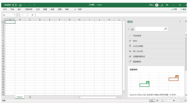Click the horizontal scrollbar left arrow
The image size is (188, 105).
(x=79, y=97)
